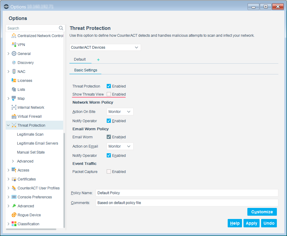Expand the Map tree node
The width and height of the screenshot is (287, 236).
click(x=8, y=98)
